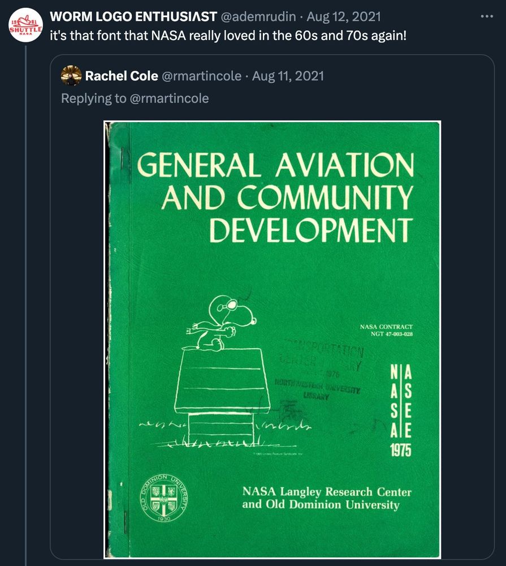
Task: Click the Shuttle NASA profile avatar
Action: point(25,26)
